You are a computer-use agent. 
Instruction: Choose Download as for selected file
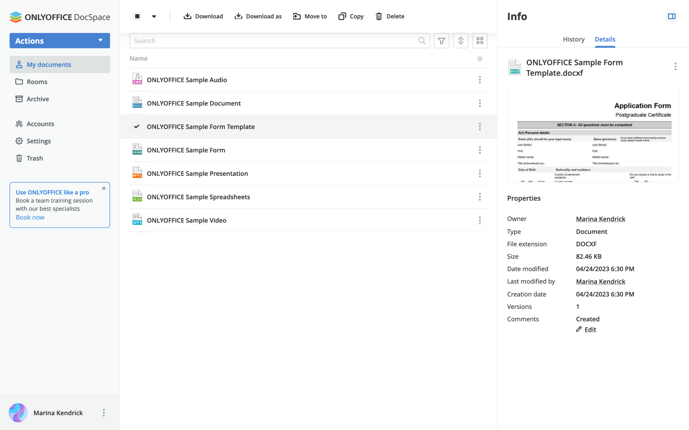258,16
